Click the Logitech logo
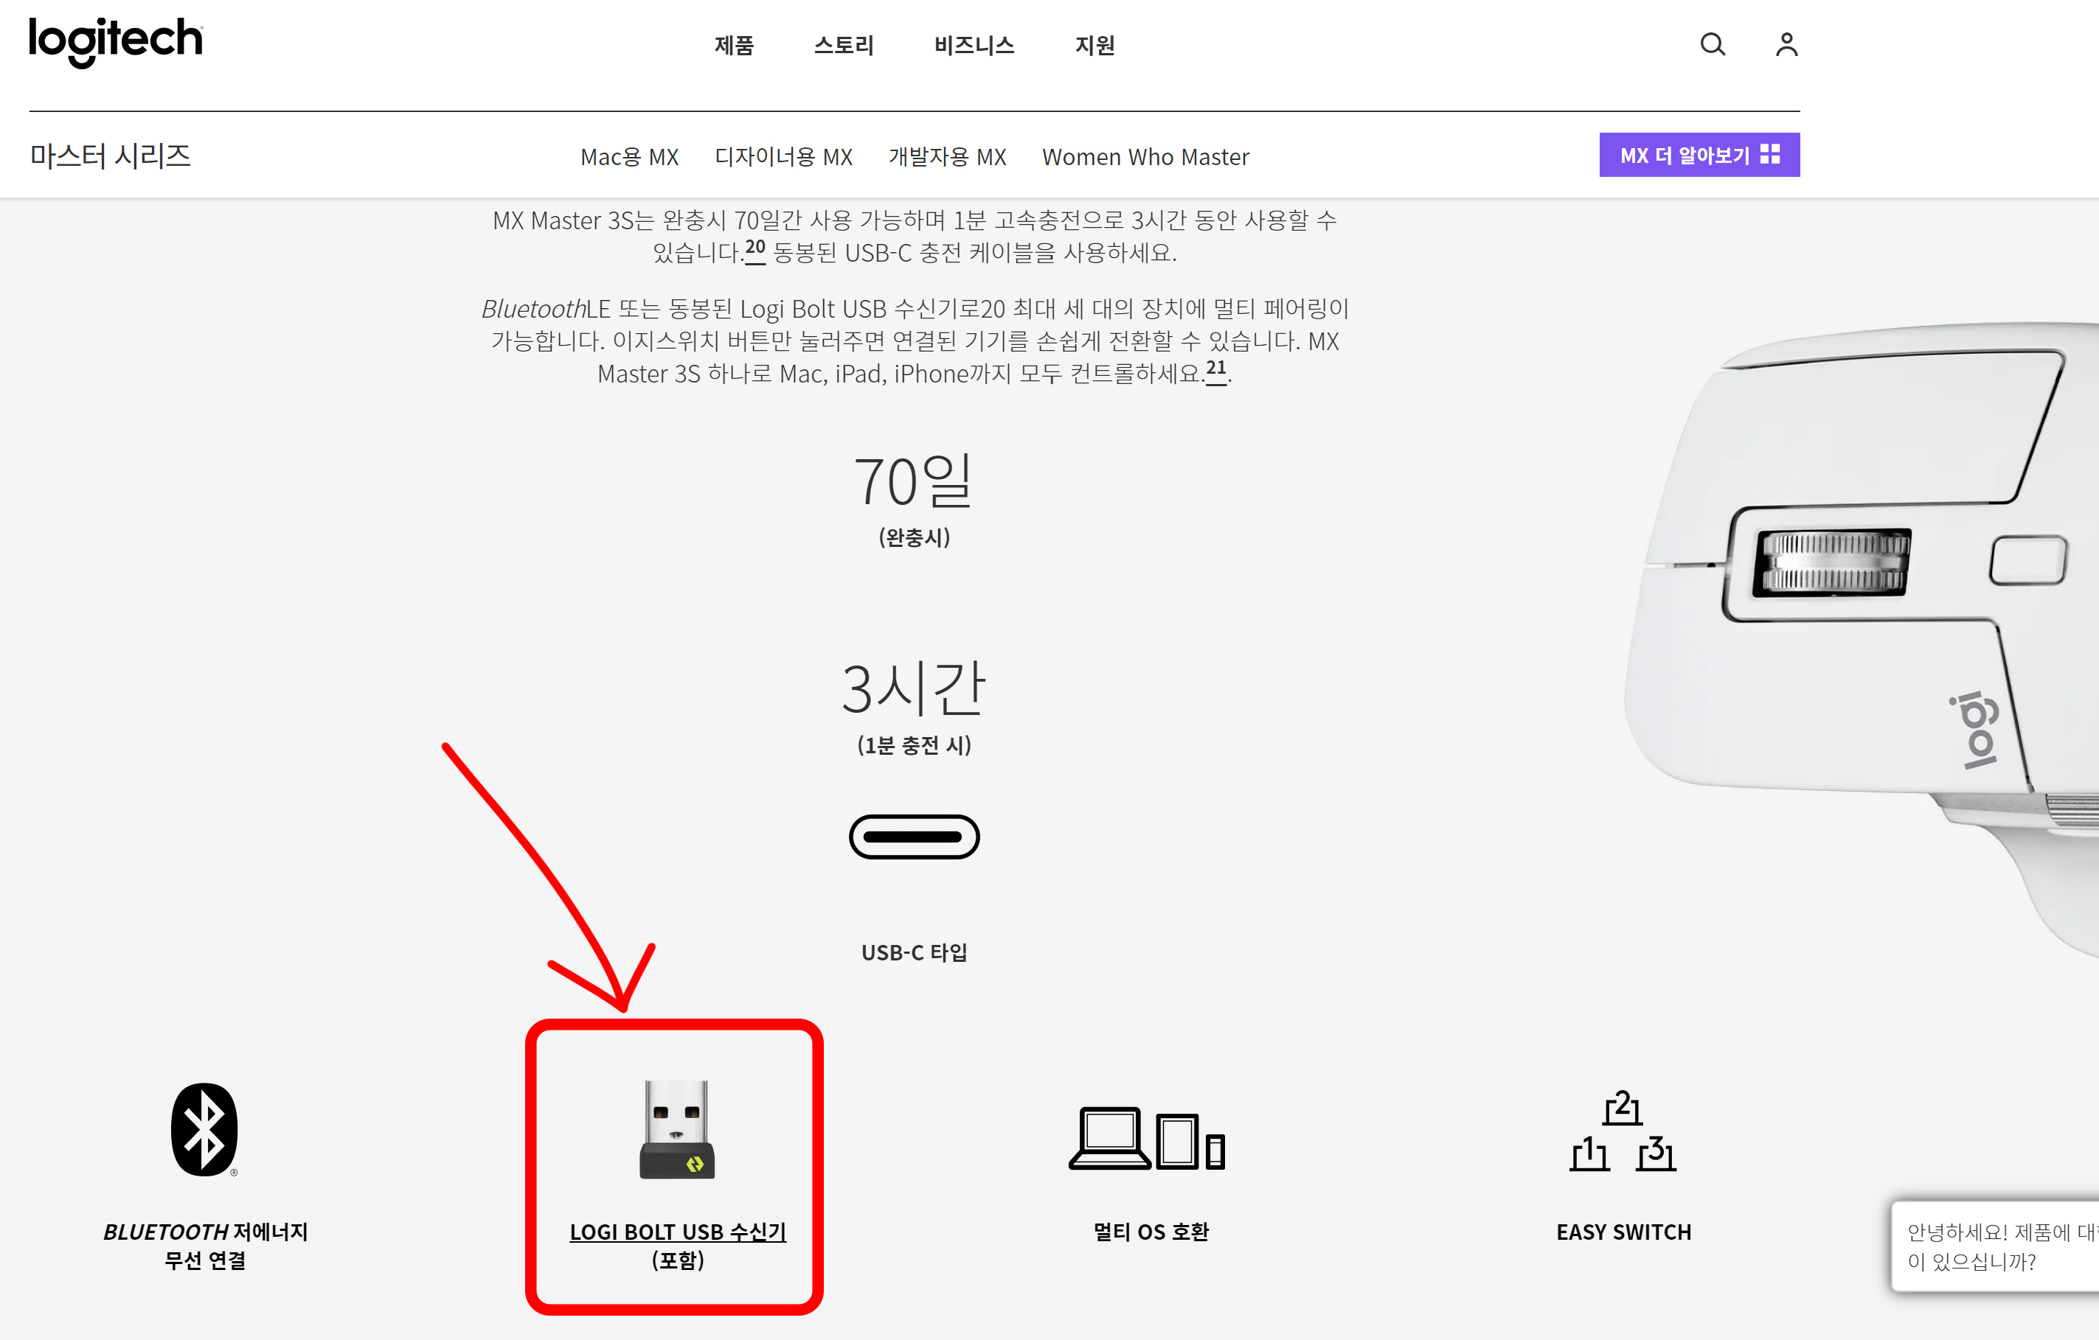The height and width of the screenshot is (1340, 2099). tap(115, 41)
